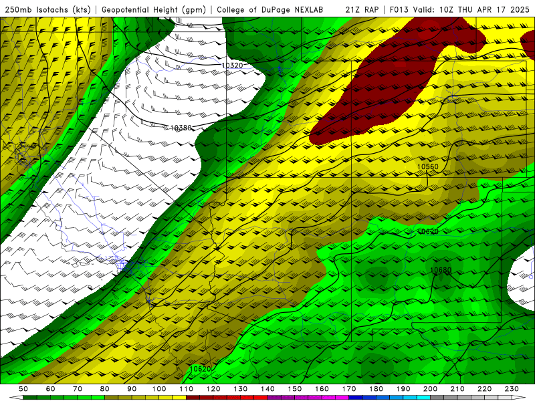
Task: Click the dark blue swatch starting at 170
Action: tap(356, 398)
